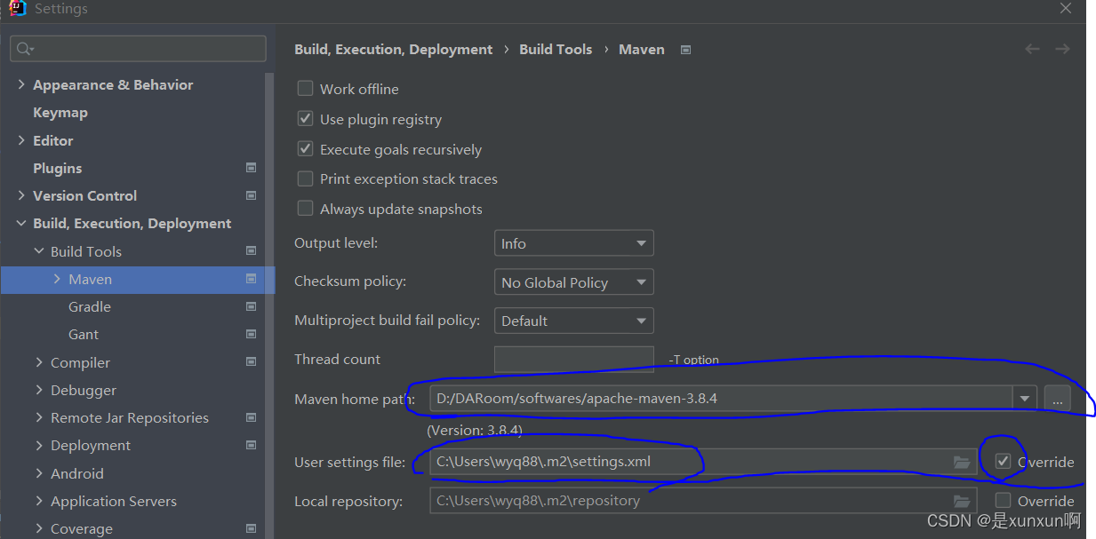Enable Print exception stack traces
The height and width of the screenshot is (539, 1096).
click(x=305, y=178)
